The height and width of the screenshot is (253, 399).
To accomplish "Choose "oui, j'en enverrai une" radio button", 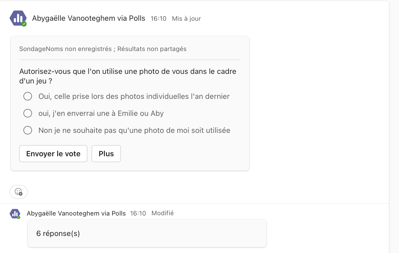I will pos(28,113).
